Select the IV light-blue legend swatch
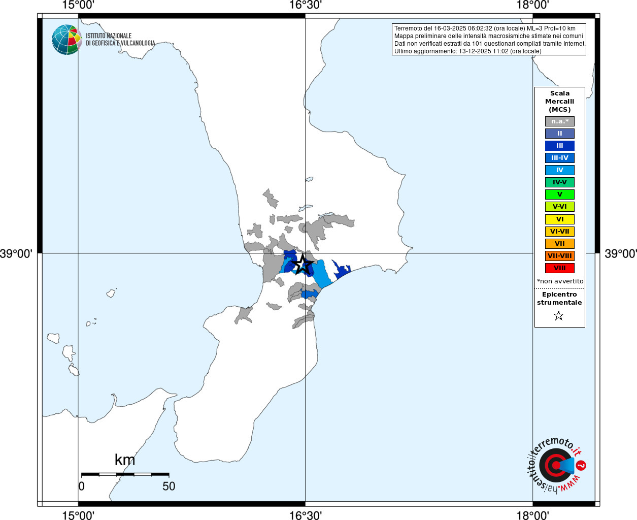This screenshot has width=637, height=520. tap(560, 170)
